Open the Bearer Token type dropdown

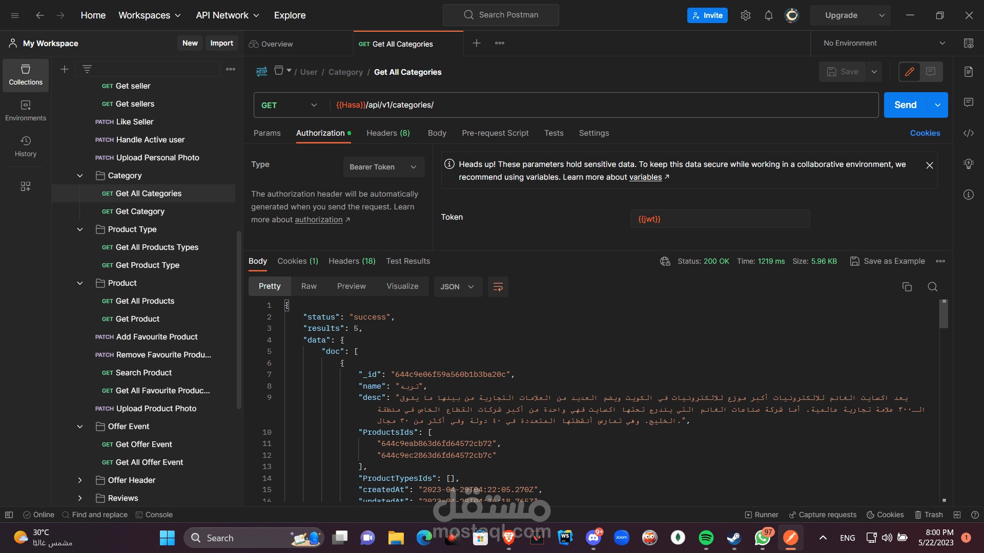tap(384, 167)
